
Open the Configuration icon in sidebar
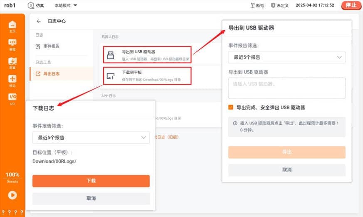pos(12,62)
